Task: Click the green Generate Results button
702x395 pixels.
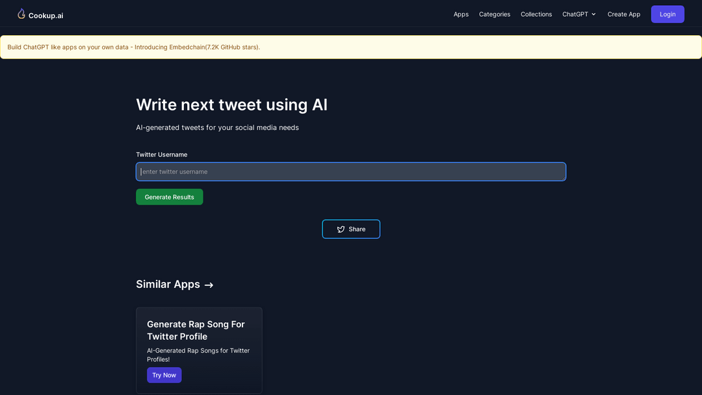Action: tap(169, 197)
